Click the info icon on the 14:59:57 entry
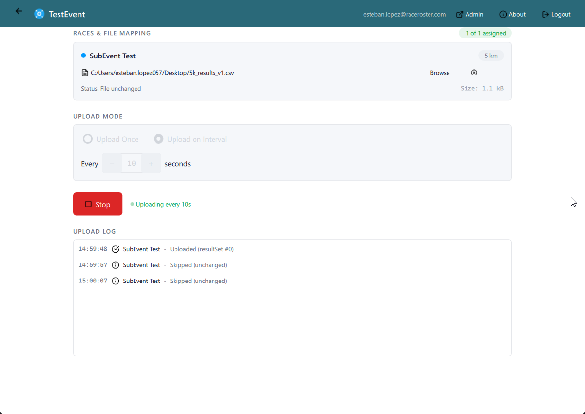This screenshot has height=414, width=585. click(x=116, y=265)
